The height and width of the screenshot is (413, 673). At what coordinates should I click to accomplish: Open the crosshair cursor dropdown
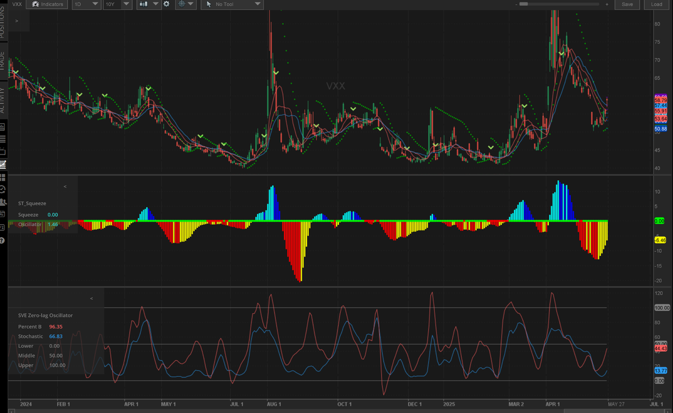185,4
